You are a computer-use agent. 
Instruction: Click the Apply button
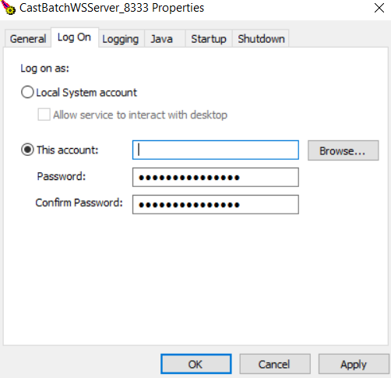(354, 364)
